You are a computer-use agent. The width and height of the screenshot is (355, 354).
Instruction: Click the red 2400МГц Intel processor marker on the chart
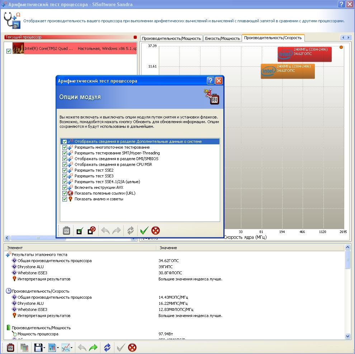pos(304,54)
